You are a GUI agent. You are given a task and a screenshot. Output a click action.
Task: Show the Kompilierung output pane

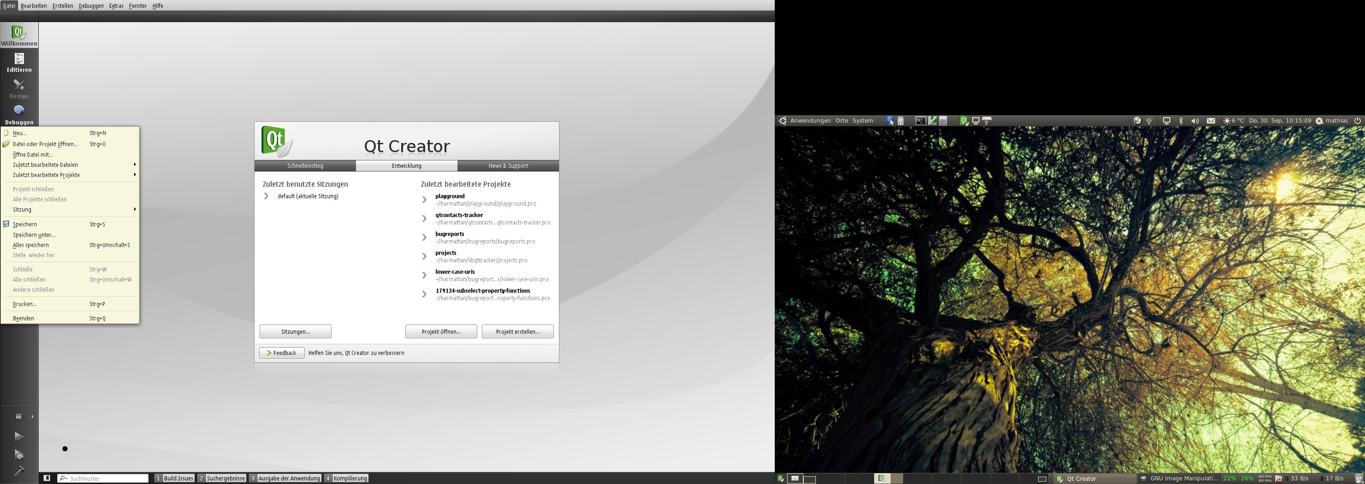pyautogui.click(x=346, y=478)
